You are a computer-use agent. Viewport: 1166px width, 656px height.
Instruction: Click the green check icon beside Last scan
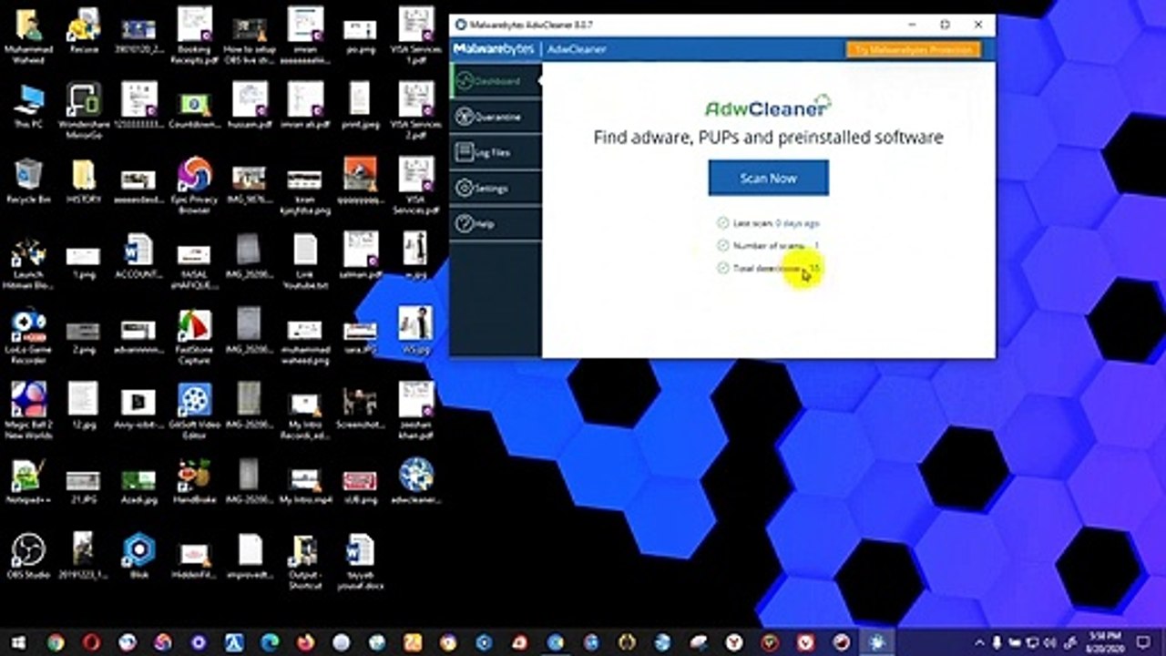pos(723,223)
